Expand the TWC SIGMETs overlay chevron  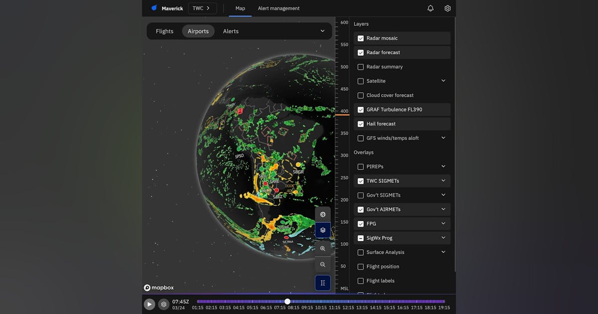click(x=443, y=181)
